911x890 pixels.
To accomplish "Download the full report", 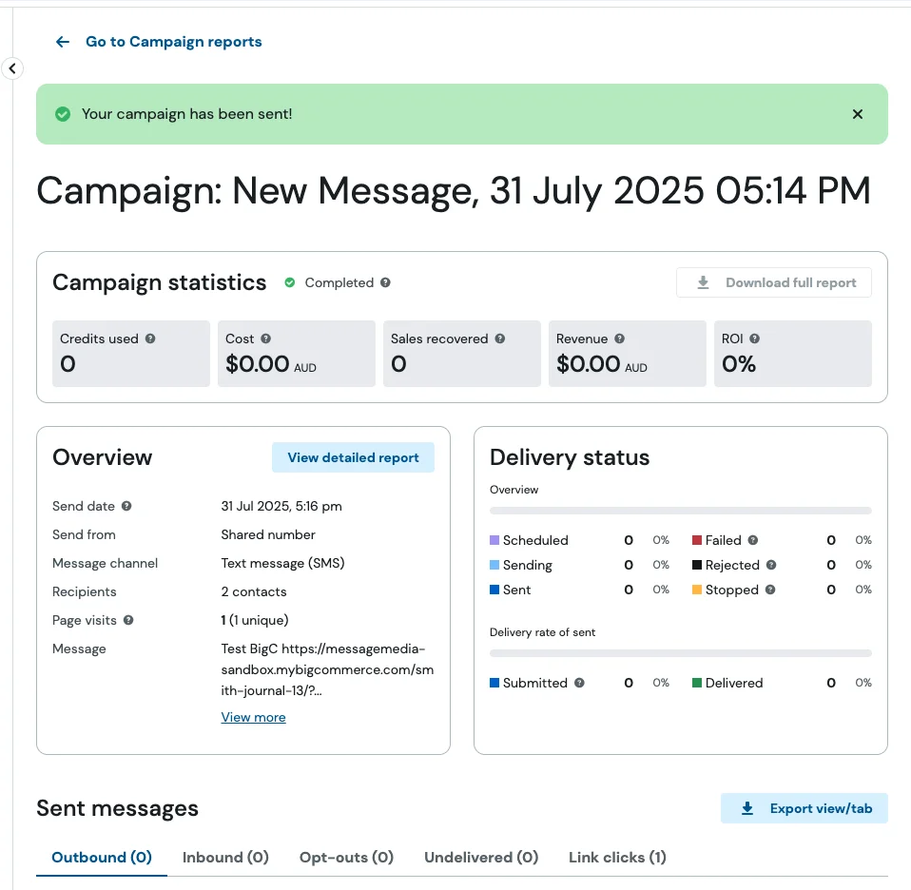I will [774, 283].
